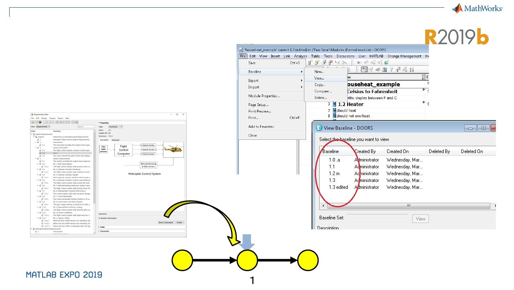Select Add to Favorites menu entry

click(272, 127)
